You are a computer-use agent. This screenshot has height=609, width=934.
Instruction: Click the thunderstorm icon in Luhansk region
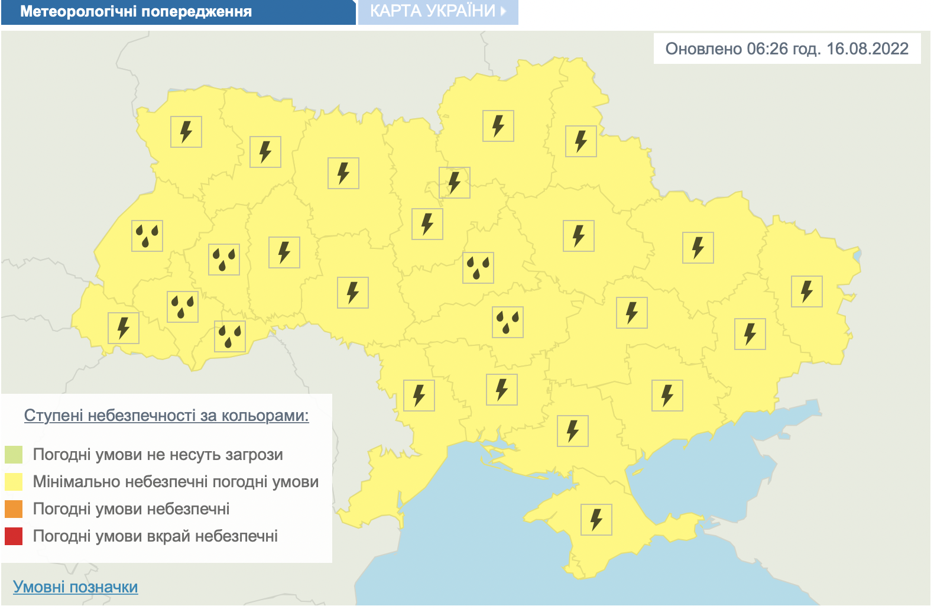click(806, 291)
